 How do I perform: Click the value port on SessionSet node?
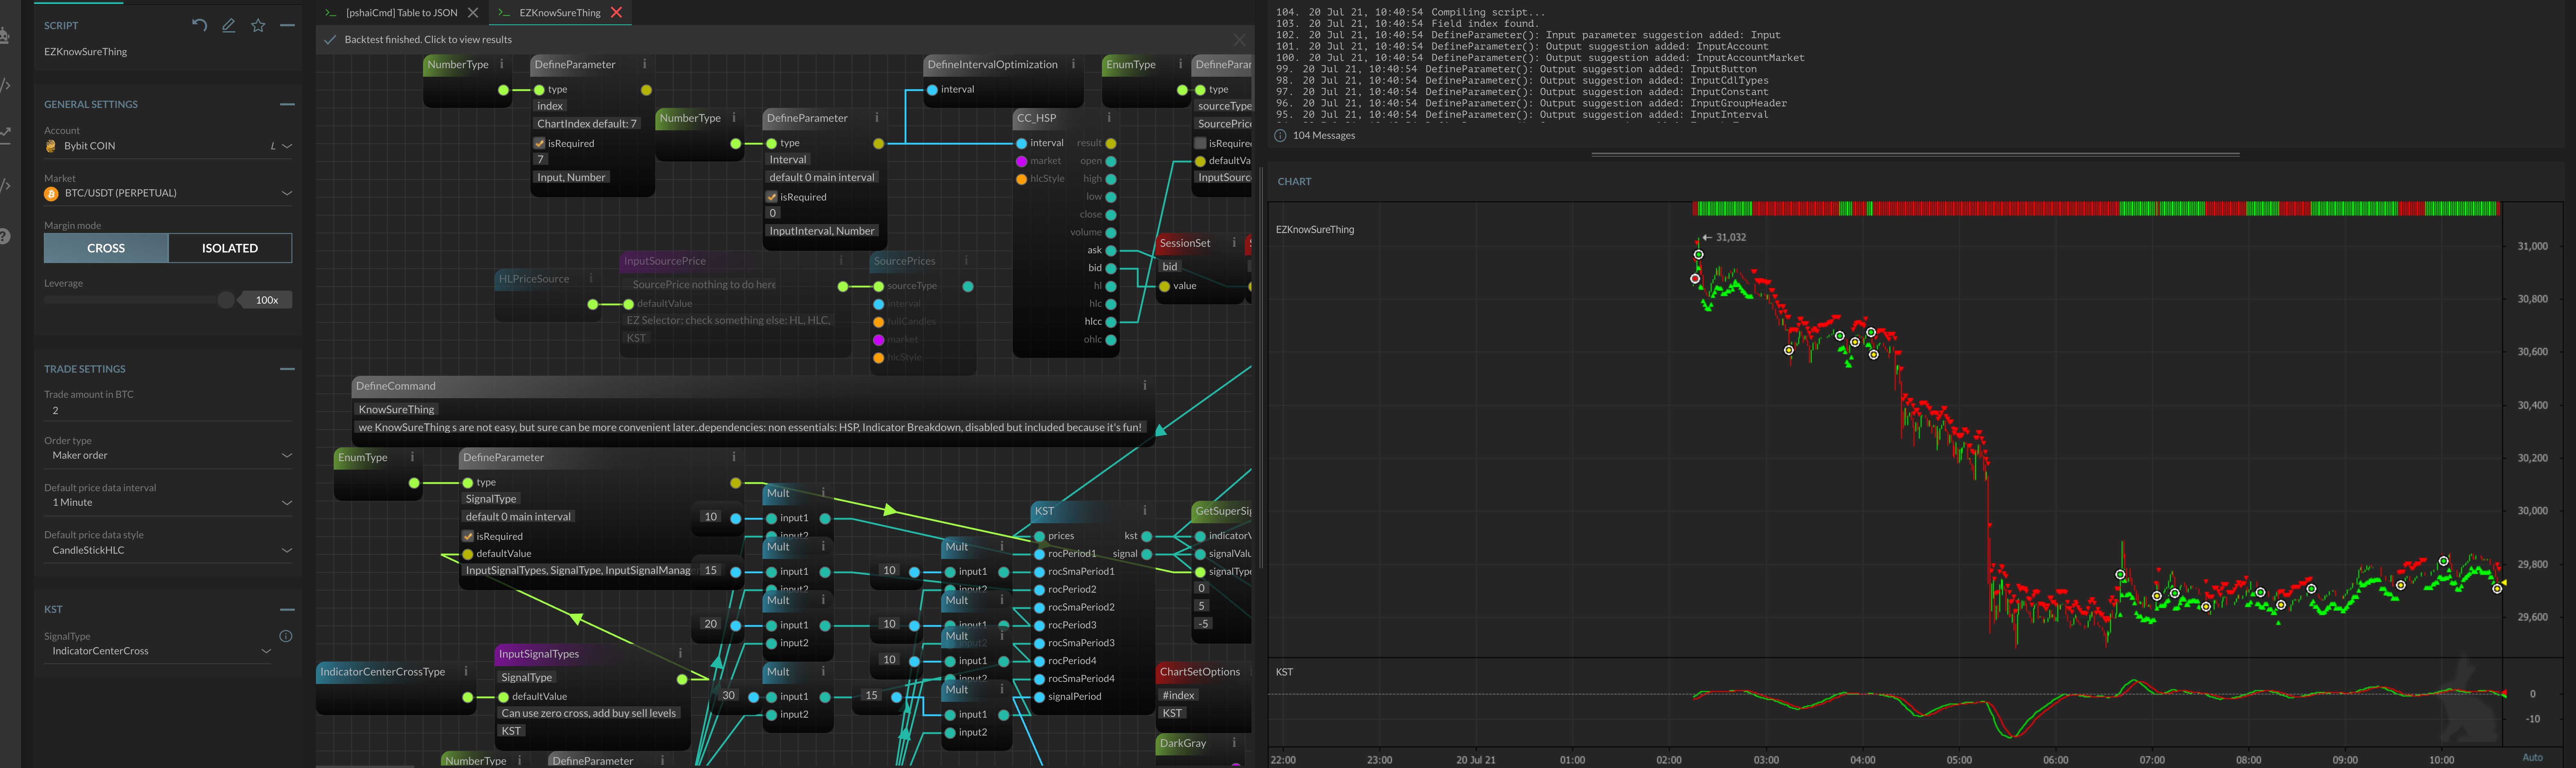pos(1164,286)
